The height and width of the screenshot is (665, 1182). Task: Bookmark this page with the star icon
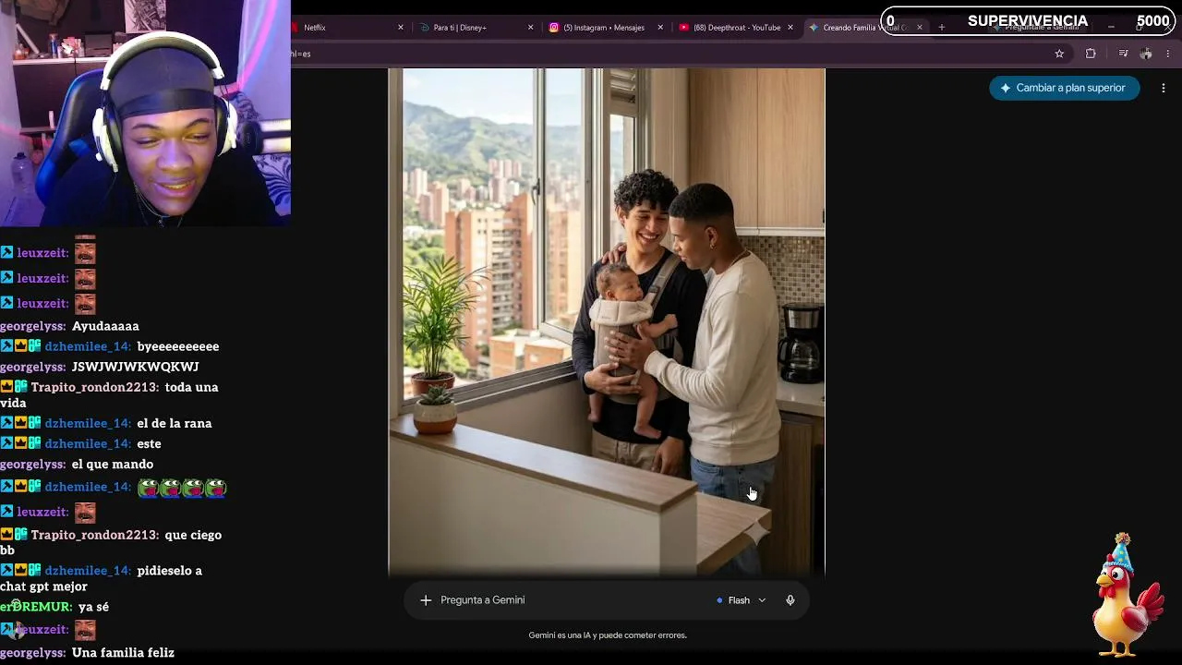(x=1059, y=54)
